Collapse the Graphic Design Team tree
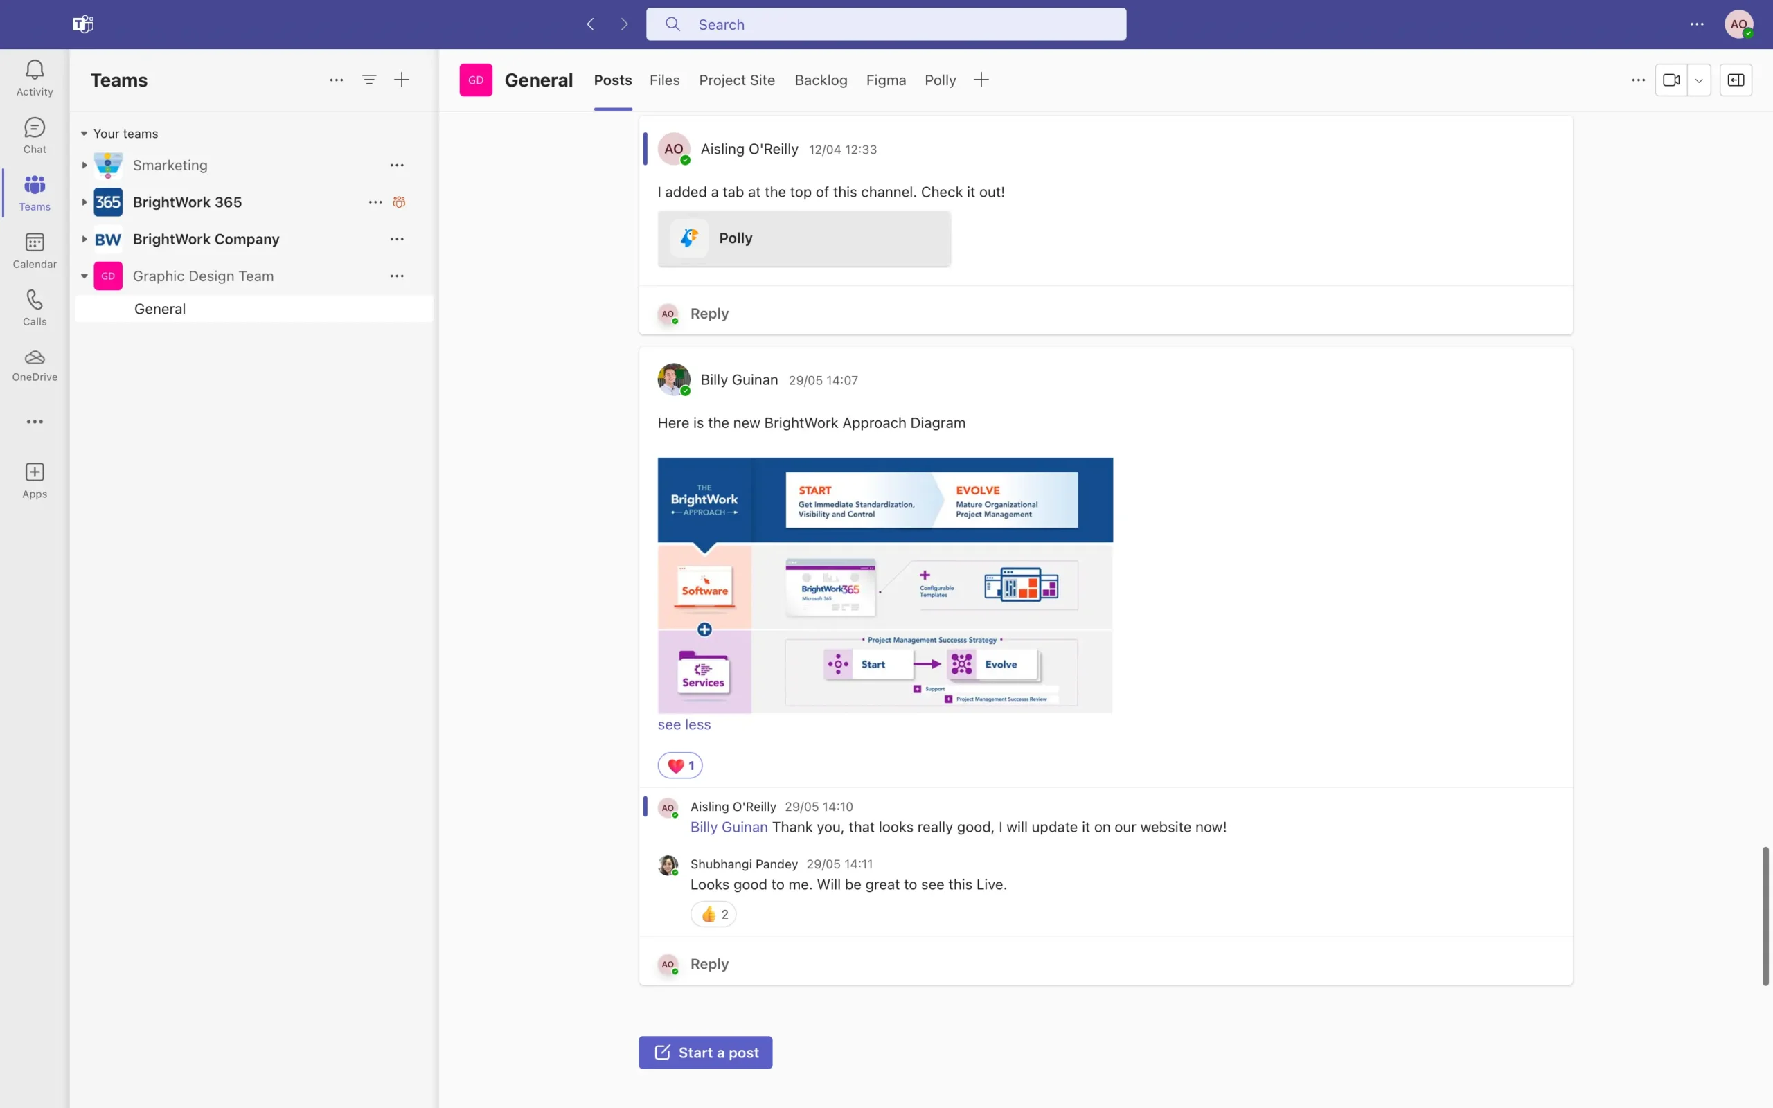Viewport: 1773px width, 1108px height. [84, 276]
